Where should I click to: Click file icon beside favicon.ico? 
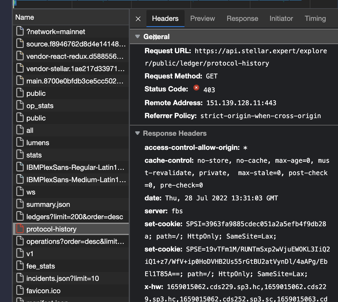[20, 290]
